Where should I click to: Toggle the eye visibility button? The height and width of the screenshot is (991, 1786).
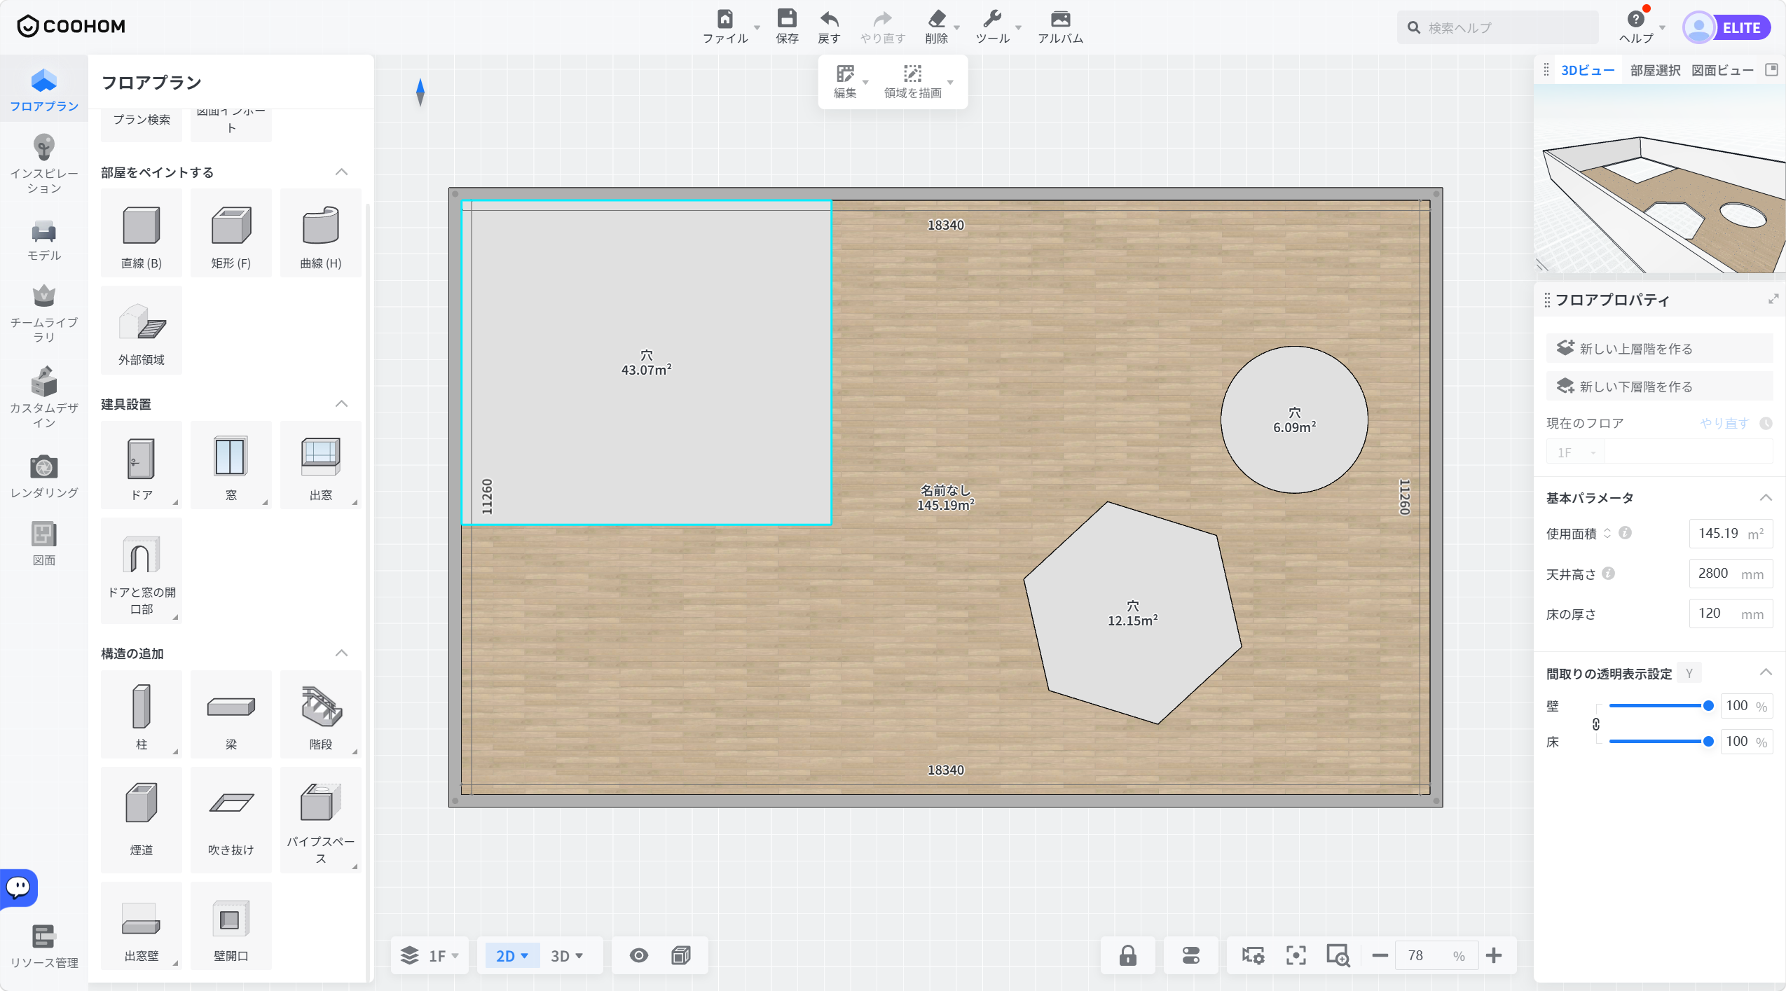point(639,955)
